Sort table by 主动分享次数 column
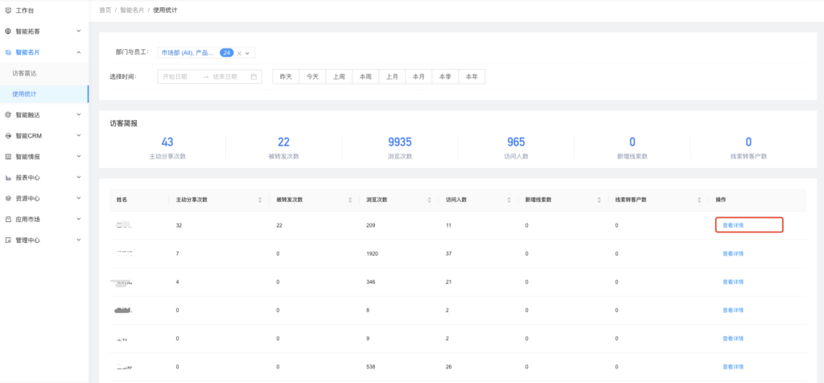The width and height of the screenshot is (824, 383). (259, 200)
